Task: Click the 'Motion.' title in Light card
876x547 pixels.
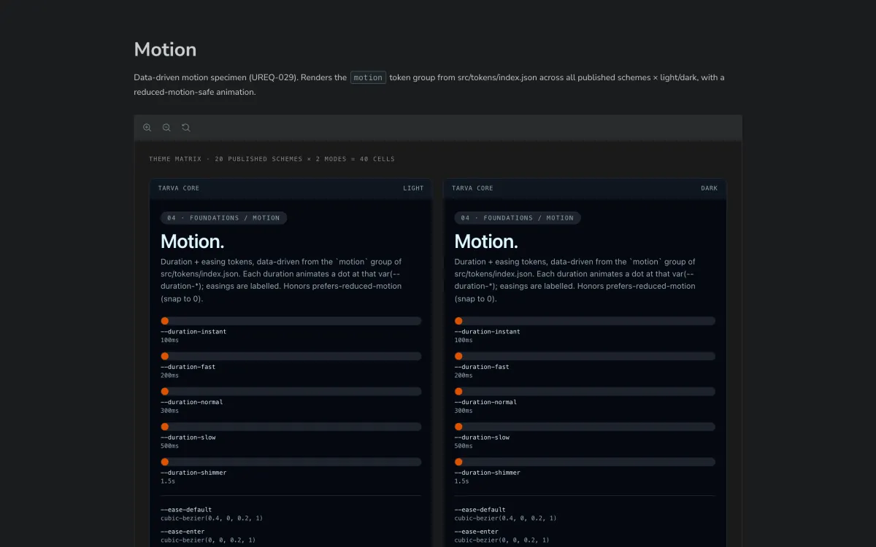Action: (x=192, y=241)
